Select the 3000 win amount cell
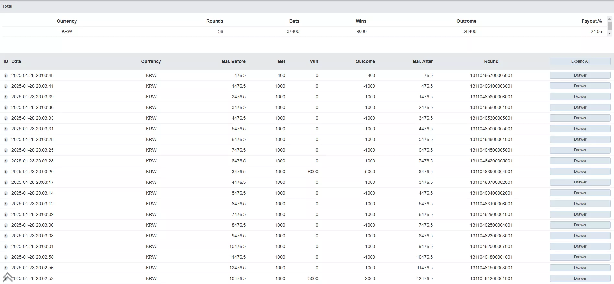 point(313,278)
